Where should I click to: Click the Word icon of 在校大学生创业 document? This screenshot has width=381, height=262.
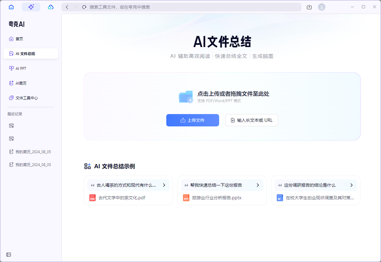coord(280,198)
